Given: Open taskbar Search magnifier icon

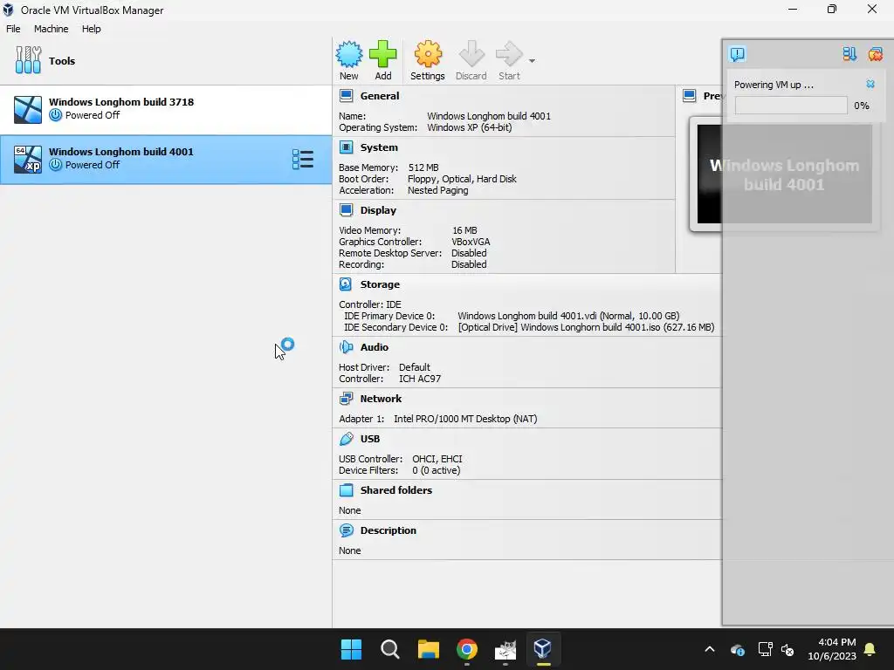Looking at the screenshot, I should coord(390,649).
